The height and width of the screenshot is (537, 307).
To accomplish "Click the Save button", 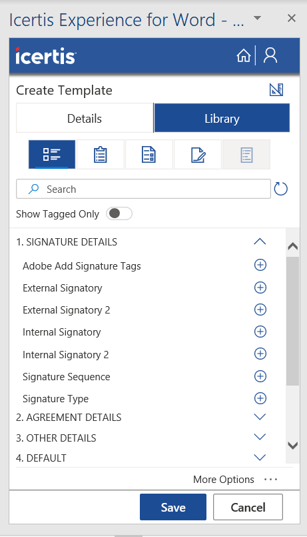I will 173,507.
